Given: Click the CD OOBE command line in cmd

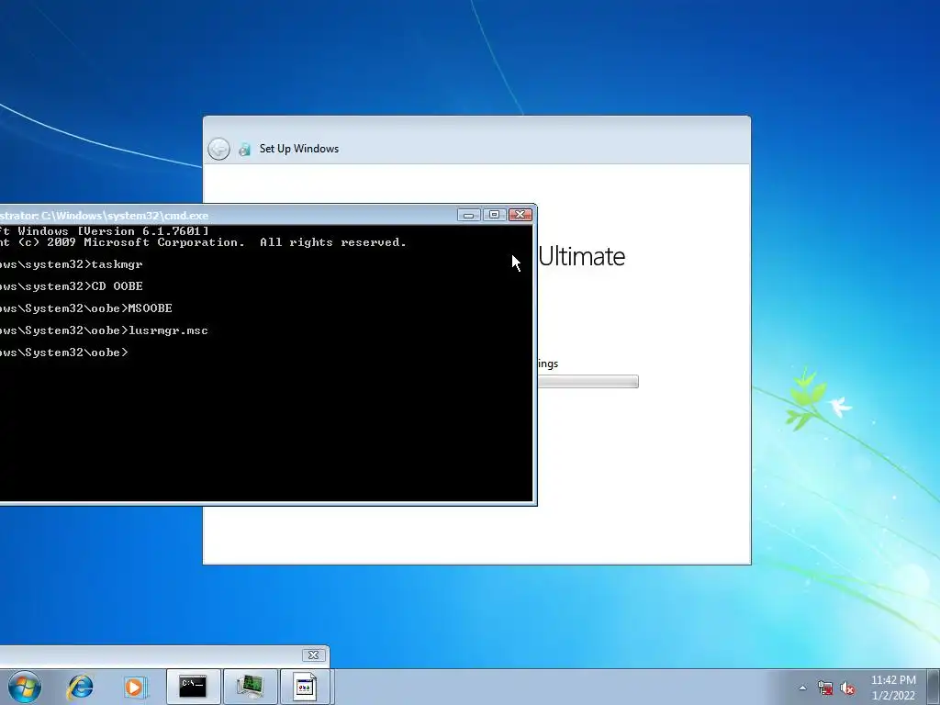Looking at the screenshot, I should 72,286.
